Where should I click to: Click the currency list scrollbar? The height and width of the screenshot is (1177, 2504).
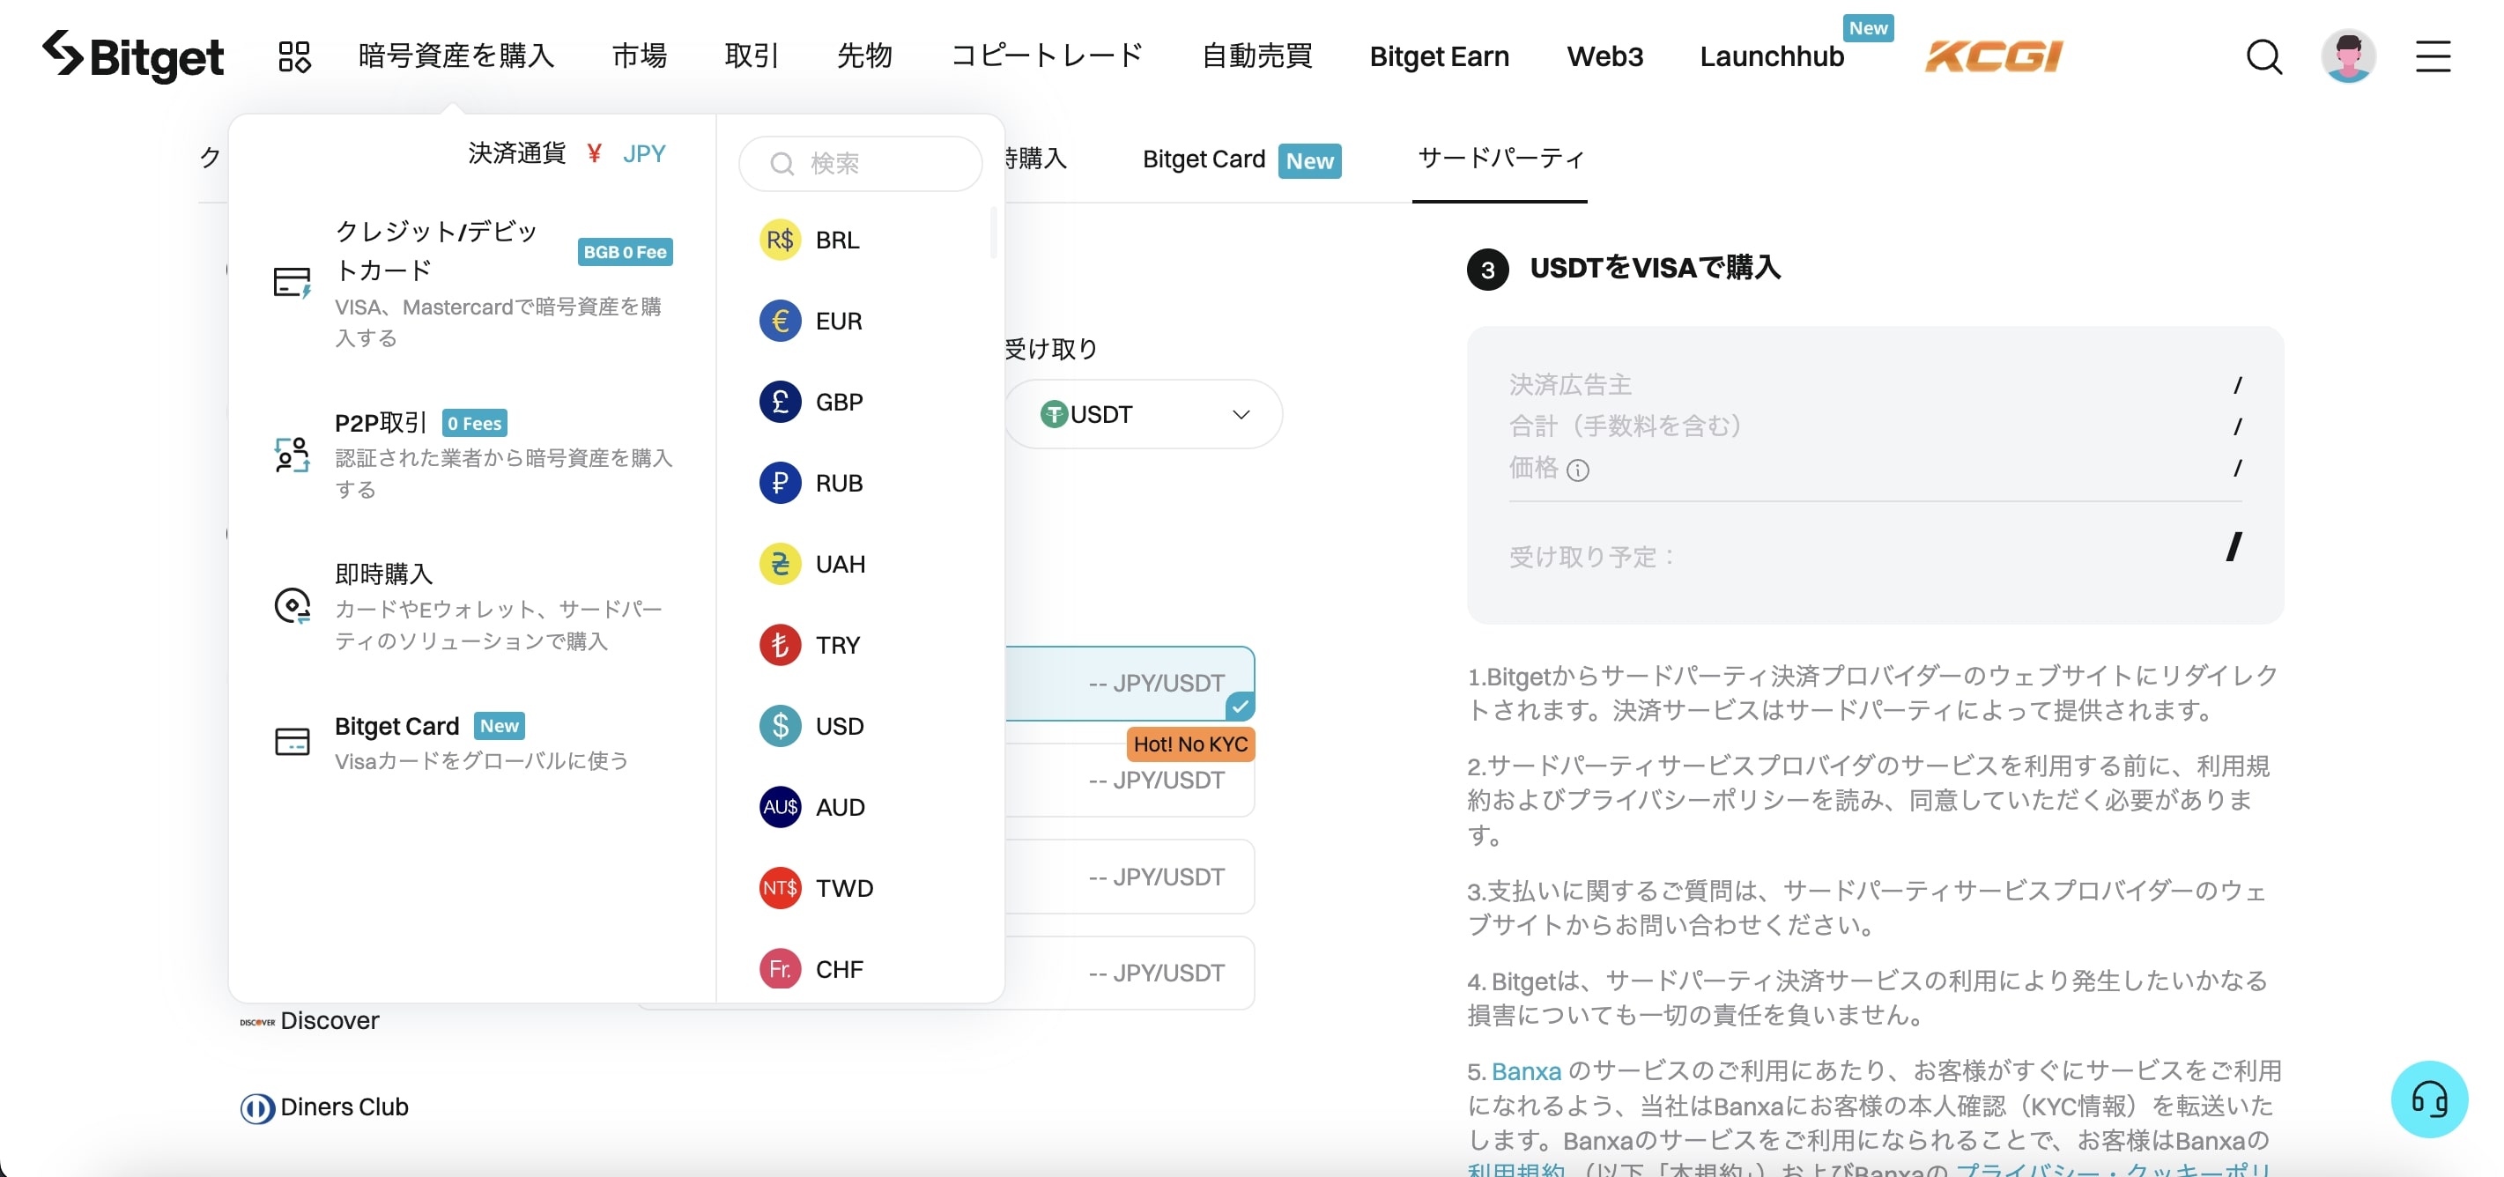click(x=994, y=233)
